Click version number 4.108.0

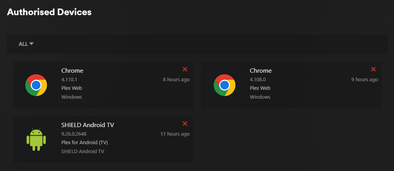(258, 79)
